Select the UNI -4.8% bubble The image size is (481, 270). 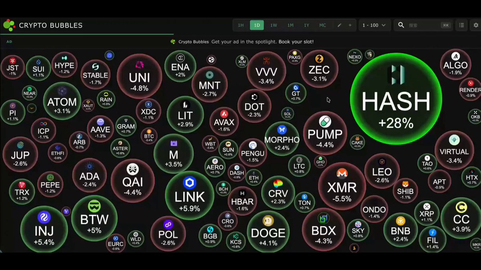pos(139,76)
